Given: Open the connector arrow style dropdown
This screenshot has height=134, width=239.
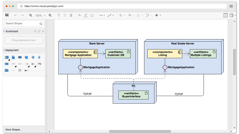Looking at the screenshot, I should pos(101,15).
